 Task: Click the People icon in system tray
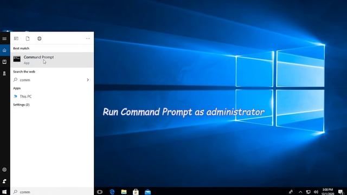point(291,192)
